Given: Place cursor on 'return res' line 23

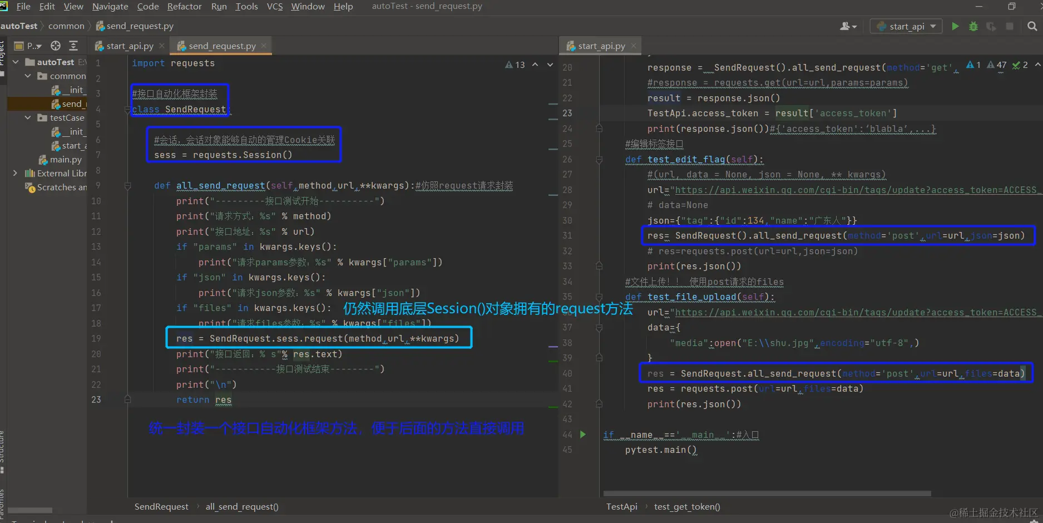Looking at the screenshot, I should coord(204,400).
